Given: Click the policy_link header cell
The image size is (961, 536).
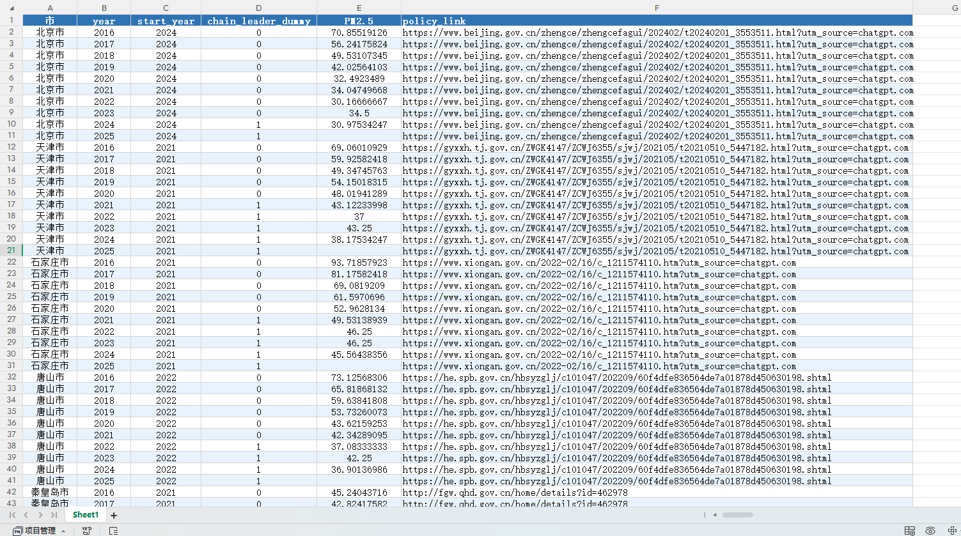Looking at the screenshot, I should point(657,20).
